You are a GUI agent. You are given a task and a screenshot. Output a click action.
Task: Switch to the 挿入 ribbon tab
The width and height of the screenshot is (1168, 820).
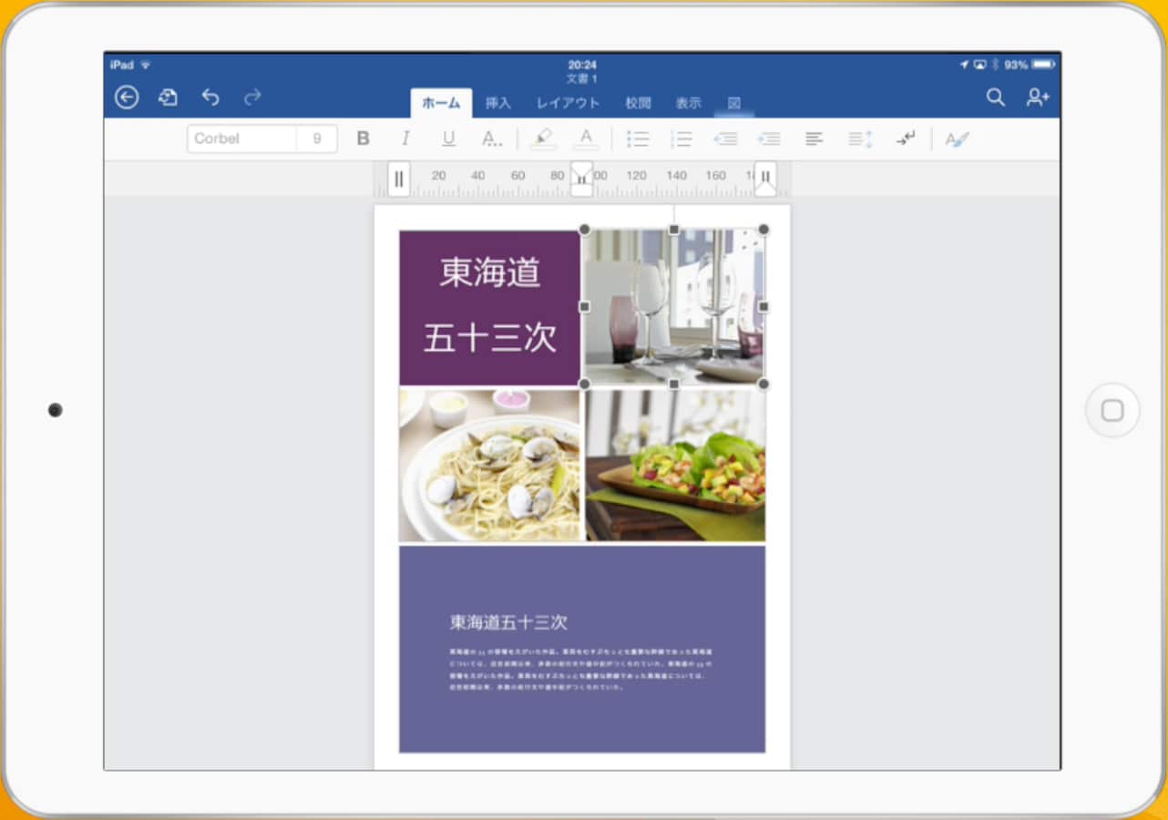(x=497, y=103)
